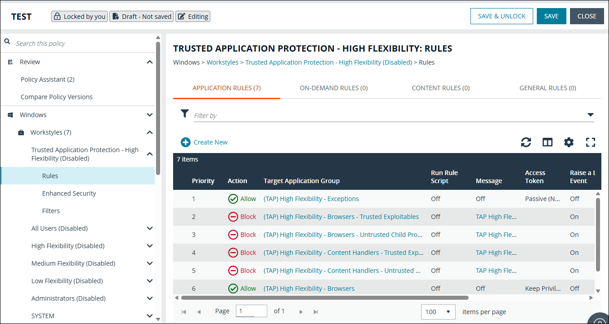Switch to the GENERAL RULES tab
Image resolution: width=609 pixels, height=324 pixels.
(548, 88)
